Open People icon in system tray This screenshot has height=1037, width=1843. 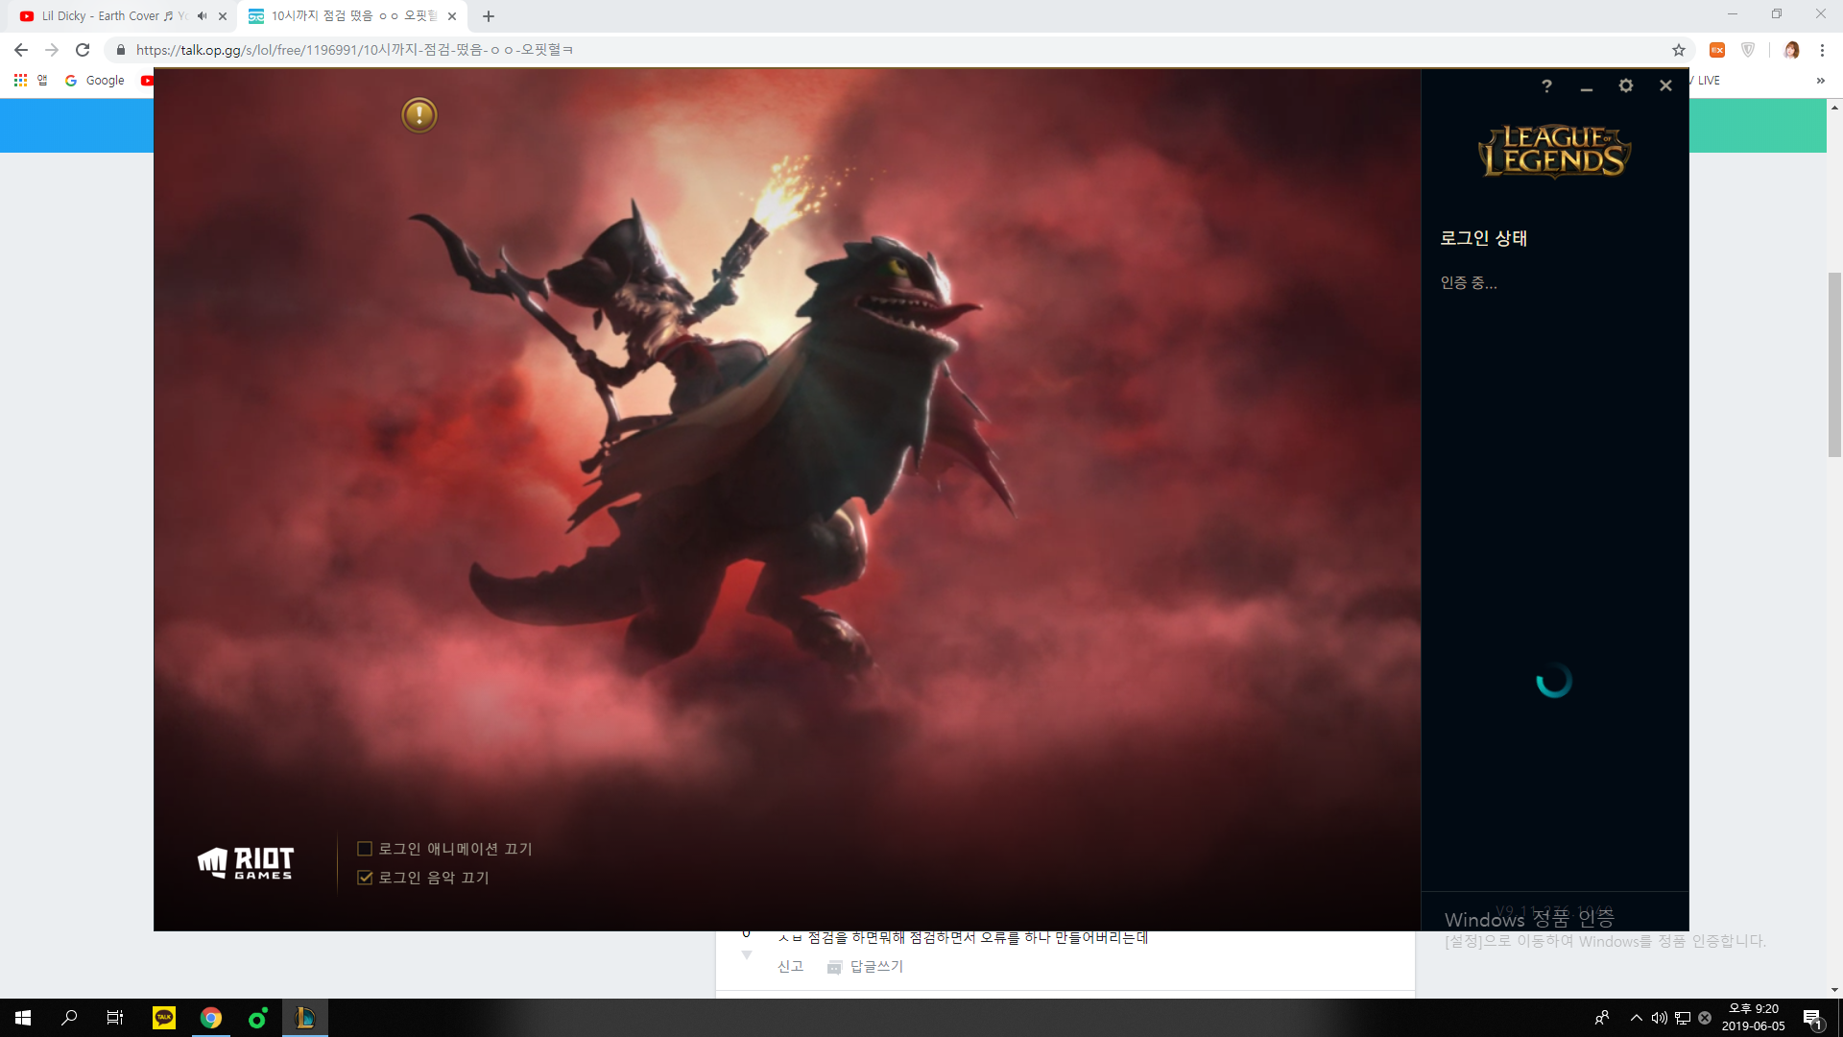point(1602,1018)
